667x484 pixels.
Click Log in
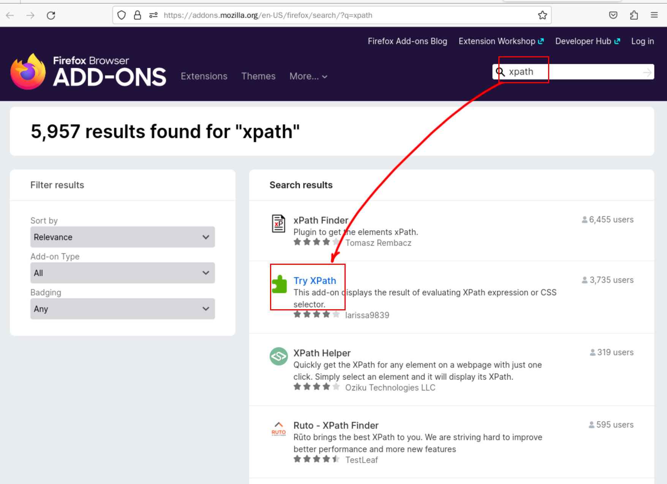[642, 41]
